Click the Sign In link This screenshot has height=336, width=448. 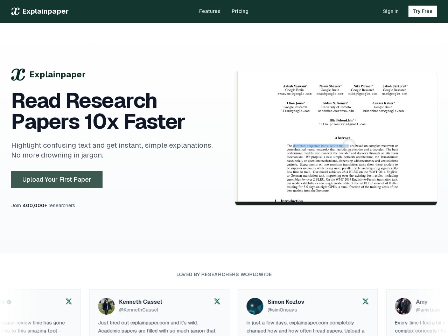pyautogui.click(x=391, y=11)
